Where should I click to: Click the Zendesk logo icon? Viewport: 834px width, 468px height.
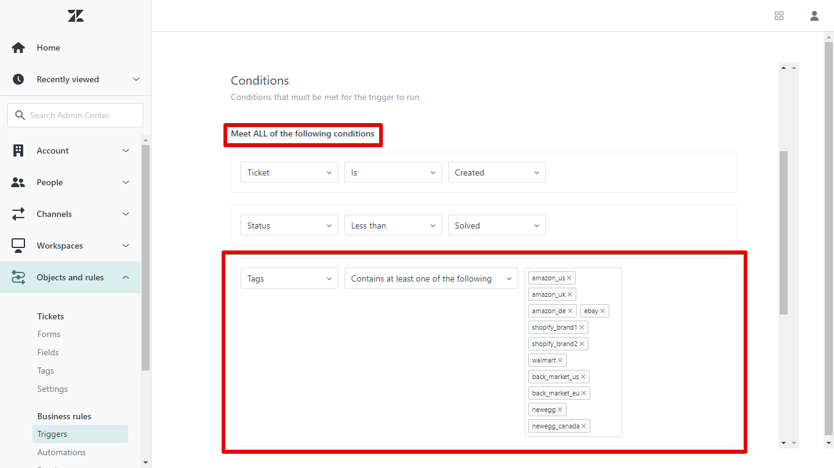(76, 16)
